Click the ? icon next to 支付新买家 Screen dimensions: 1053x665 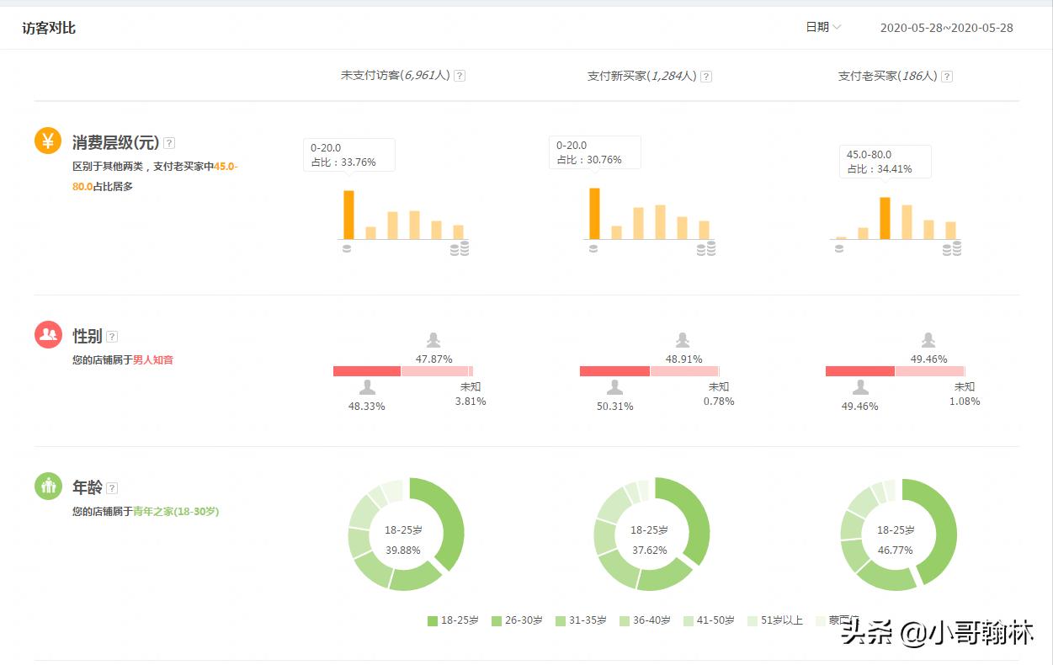click(x=706, y=75)
